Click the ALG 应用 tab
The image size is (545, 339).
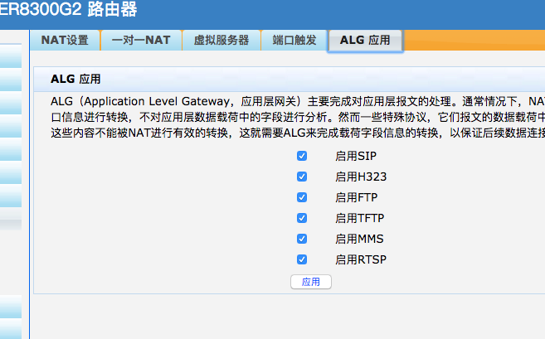[x=365, y=41]
